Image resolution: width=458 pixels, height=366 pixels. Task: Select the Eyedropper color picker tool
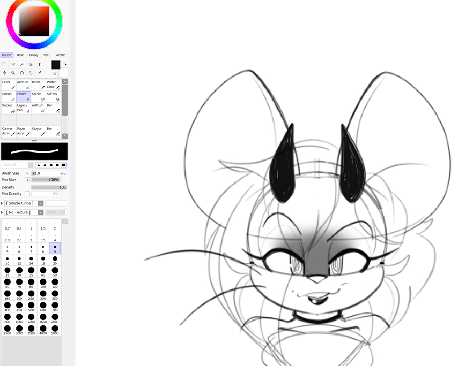click(39, 73)
